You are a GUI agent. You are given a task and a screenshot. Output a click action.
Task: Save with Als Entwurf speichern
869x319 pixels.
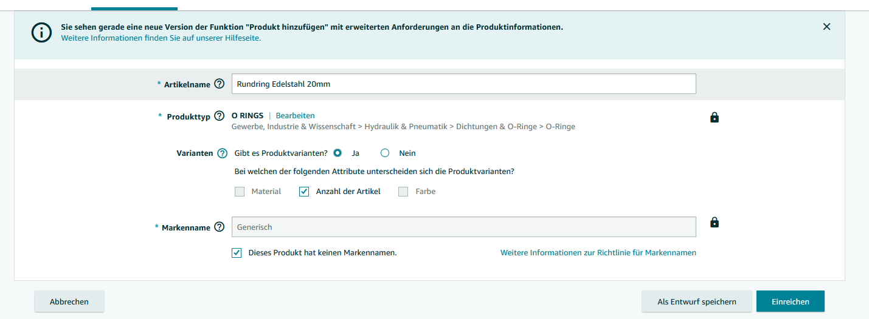697,301
